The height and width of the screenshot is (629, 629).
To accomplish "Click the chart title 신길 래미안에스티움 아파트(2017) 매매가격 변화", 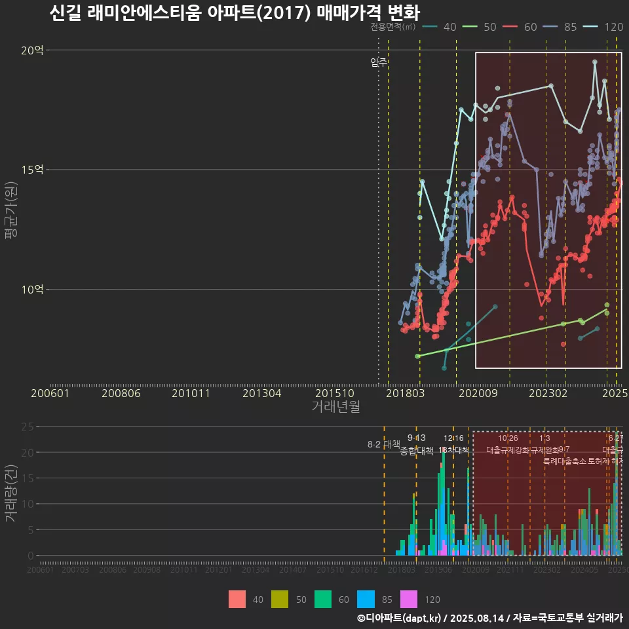I will [x=235, y=13].
